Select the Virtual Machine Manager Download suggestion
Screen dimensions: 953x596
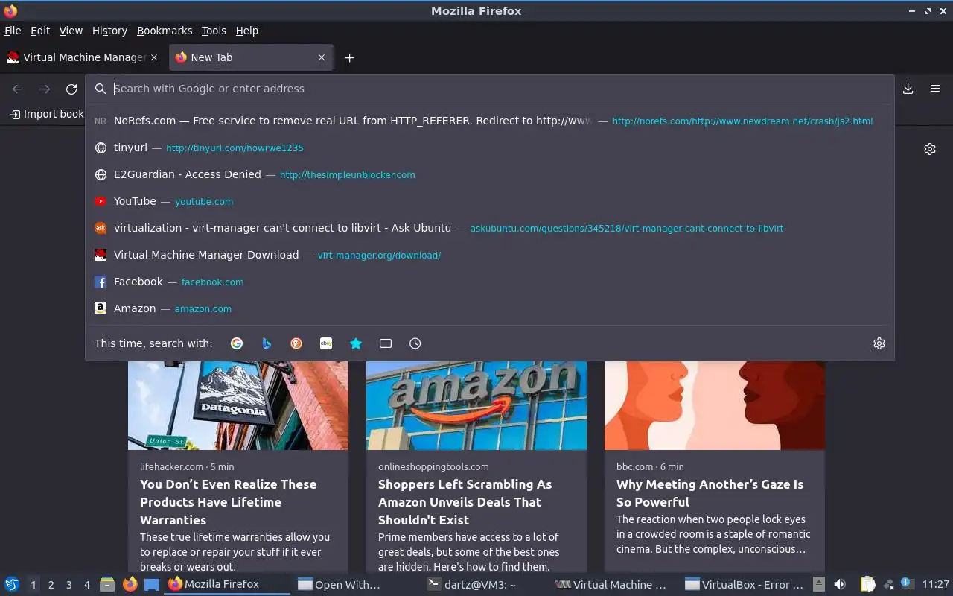pyautogui.click(x=490, y=255)
